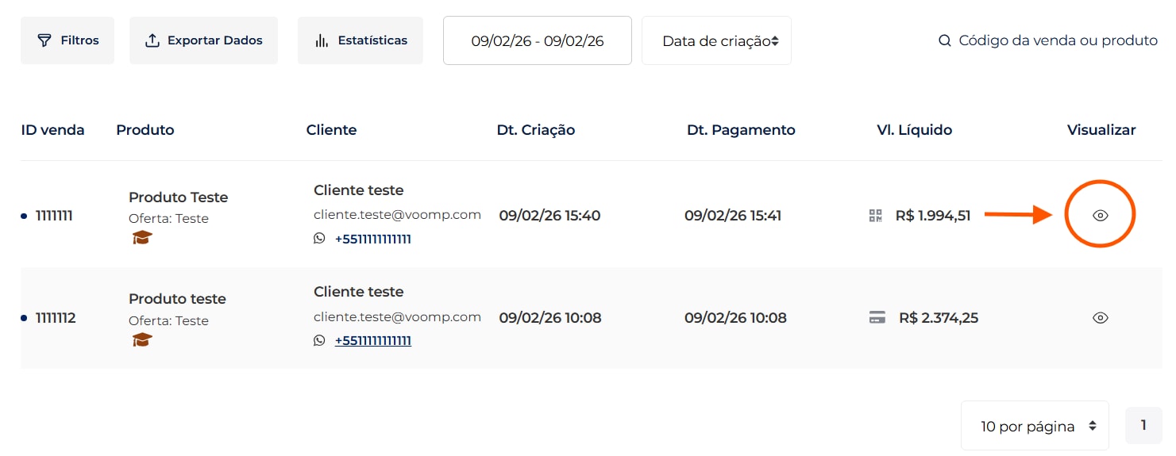Change the 10 por página selector
This screenshot has width=1176, height=456.
click(x=1035, y=426)
